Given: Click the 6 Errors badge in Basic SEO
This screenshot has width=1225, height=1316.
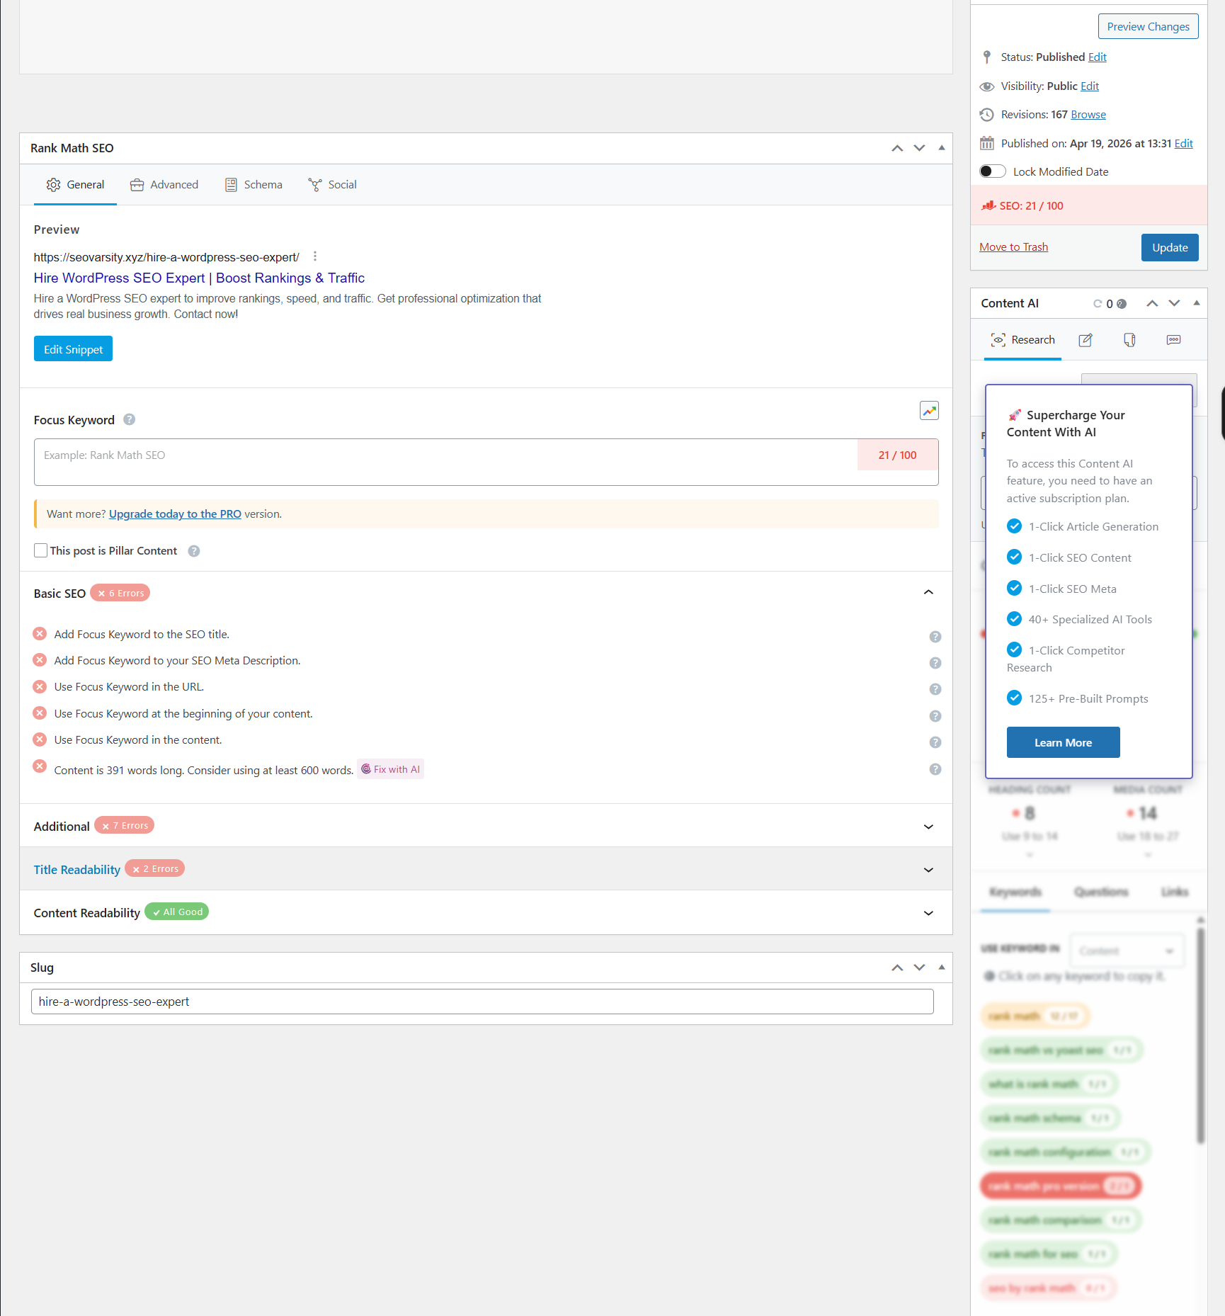Looking at the screenshot, I should [120, 593].
